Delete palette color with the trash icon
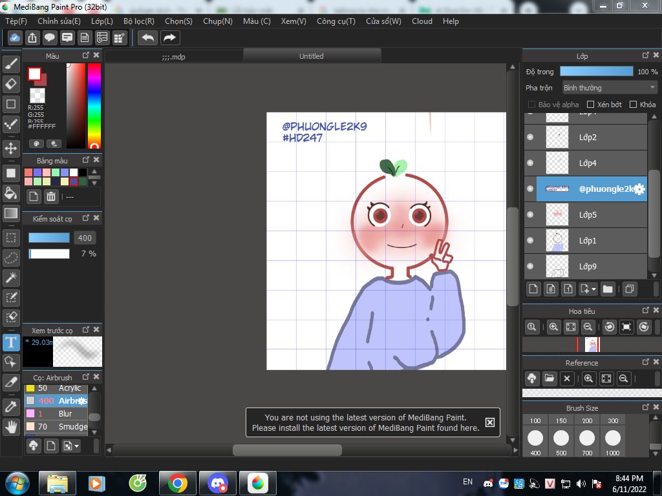Image resolution: width=662 pixels, height=496 pixels. point(51,196)
